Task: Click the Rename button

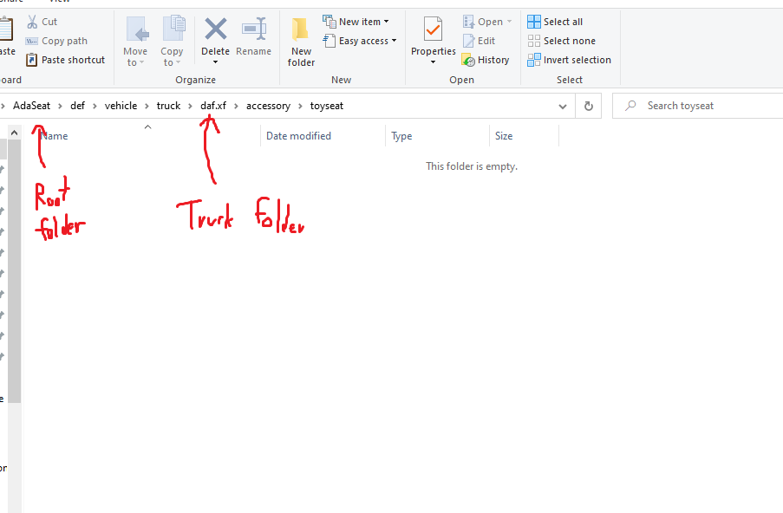Action: (x=254, y=37)
